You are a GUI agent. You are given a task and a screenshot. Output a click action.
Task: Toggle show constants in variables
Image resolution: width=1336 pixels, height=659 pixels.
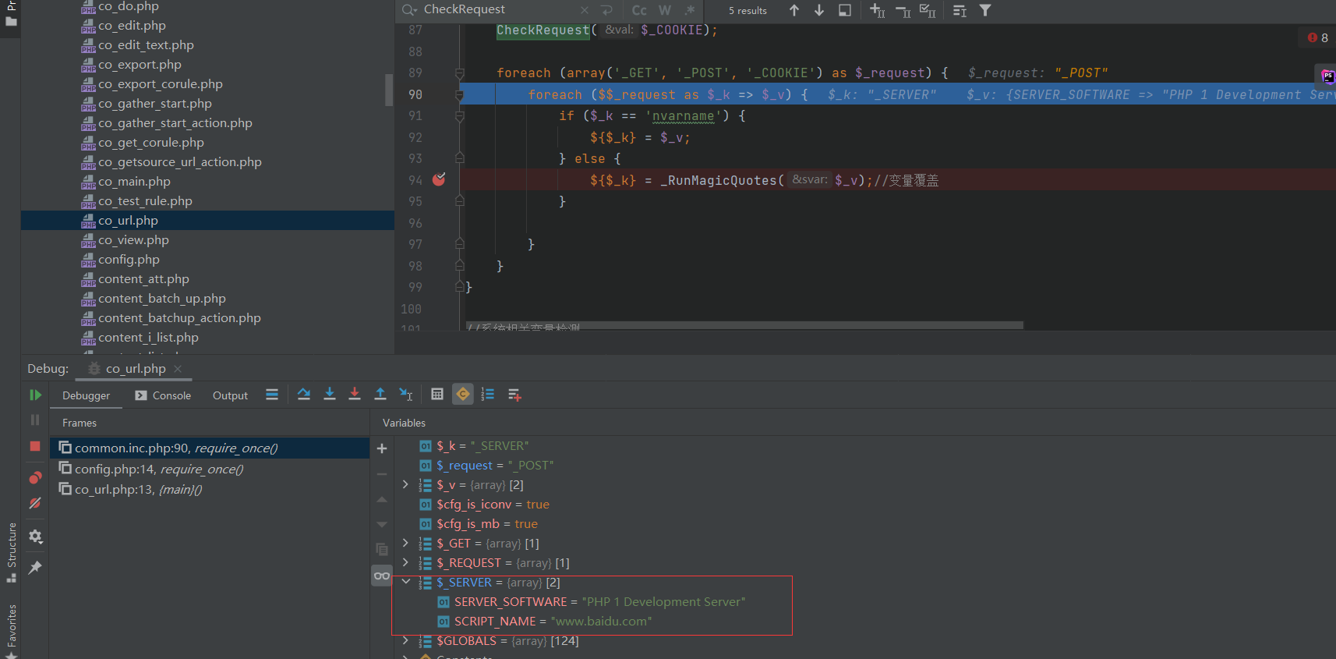463,395
